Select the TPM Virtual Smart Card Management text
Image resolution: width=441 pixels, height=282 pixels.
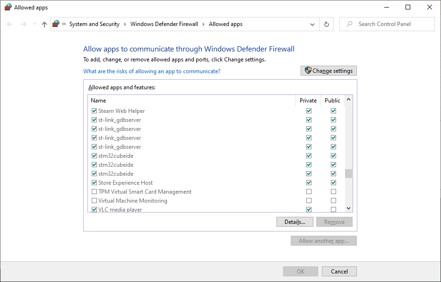(145, 192)
